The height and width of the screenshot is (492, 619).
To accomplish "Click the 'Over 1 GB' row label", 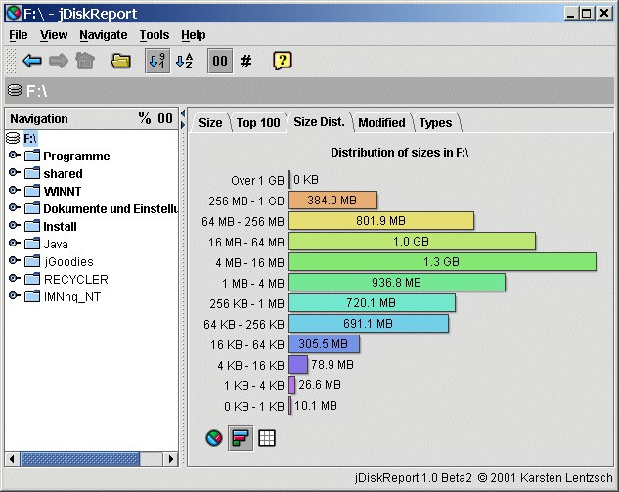I will pyautogui.click(x=257, y=180).
